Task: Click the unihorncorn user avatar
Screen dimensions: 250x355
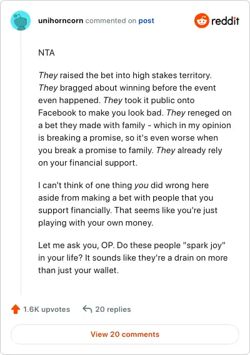Action: 21,21
